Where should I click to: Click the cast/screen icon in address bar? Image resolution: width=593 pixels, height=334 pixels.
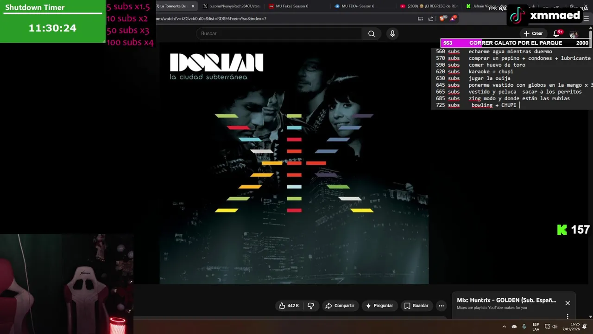point(420,19)
